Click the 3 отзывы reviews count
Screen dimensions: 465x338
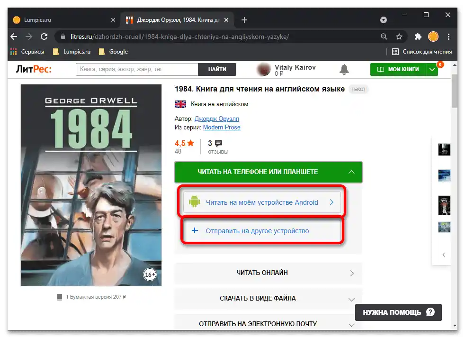[x=218, y=147]
